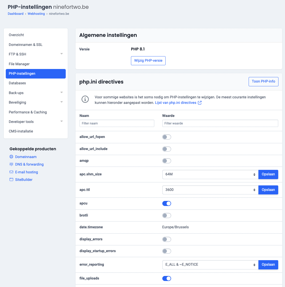
Task: Expand the FTP & SSH submenu arrow
Action: 61,54
